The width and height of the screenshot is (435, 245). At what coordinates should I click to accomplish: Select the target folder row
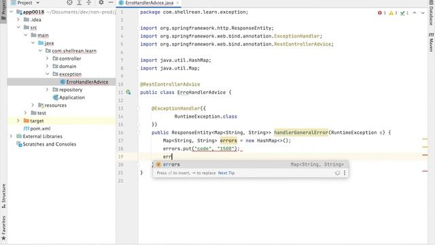tap(62, 121)
